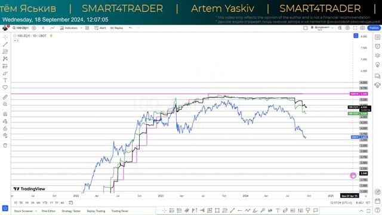Viewport: 382px width, 215px height.
Task: Create an Alert
Action: tap(100, 28)
